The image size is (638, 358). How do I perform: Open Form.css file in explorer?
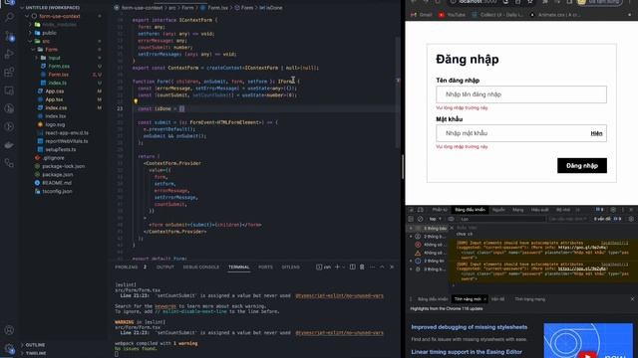tap(59, 67)
